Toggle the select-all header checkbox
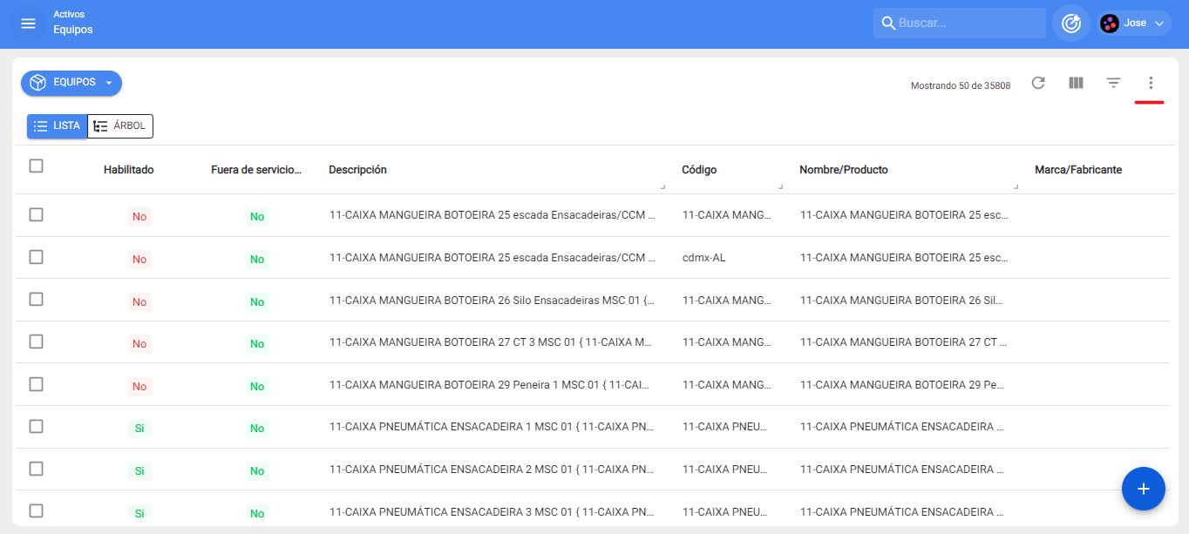This screenshot has height=534, width=1189. [x=36, y=166]
